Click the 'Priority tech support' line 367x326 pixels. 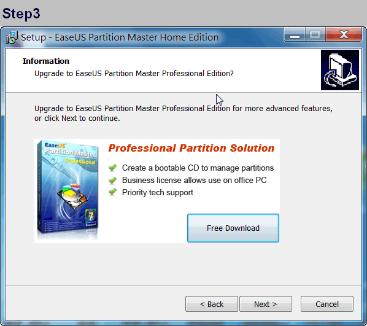click(x=158, y=193)
